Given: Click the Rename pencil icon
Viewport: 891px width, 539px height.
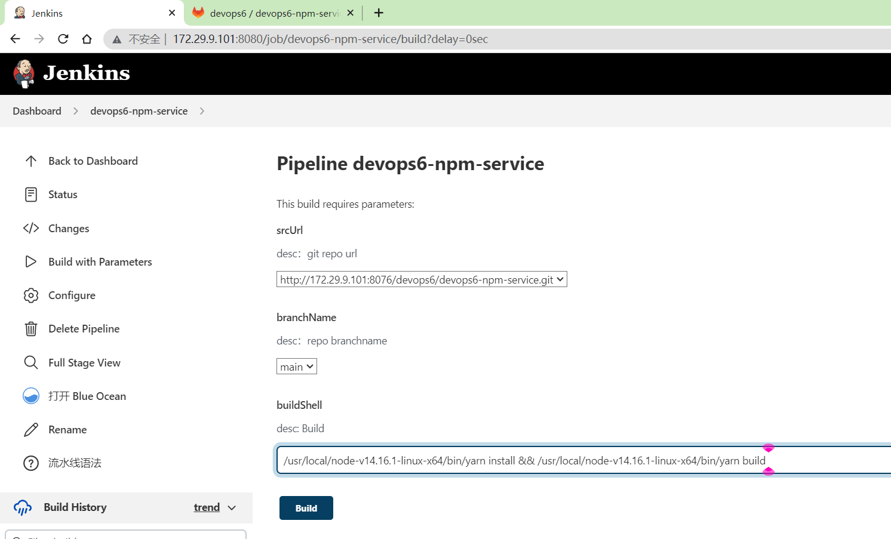Looking at the screenshot, I should 31,430.
